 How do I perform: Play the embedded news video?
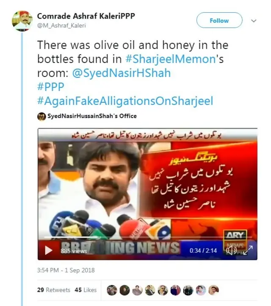click(49, 250)
